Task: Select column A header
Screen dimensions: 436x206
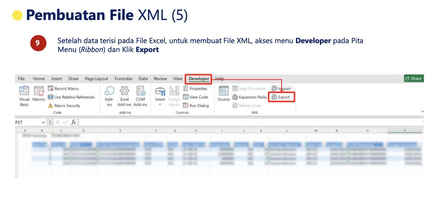Action: pyautogui.click(x=25, y=130)
